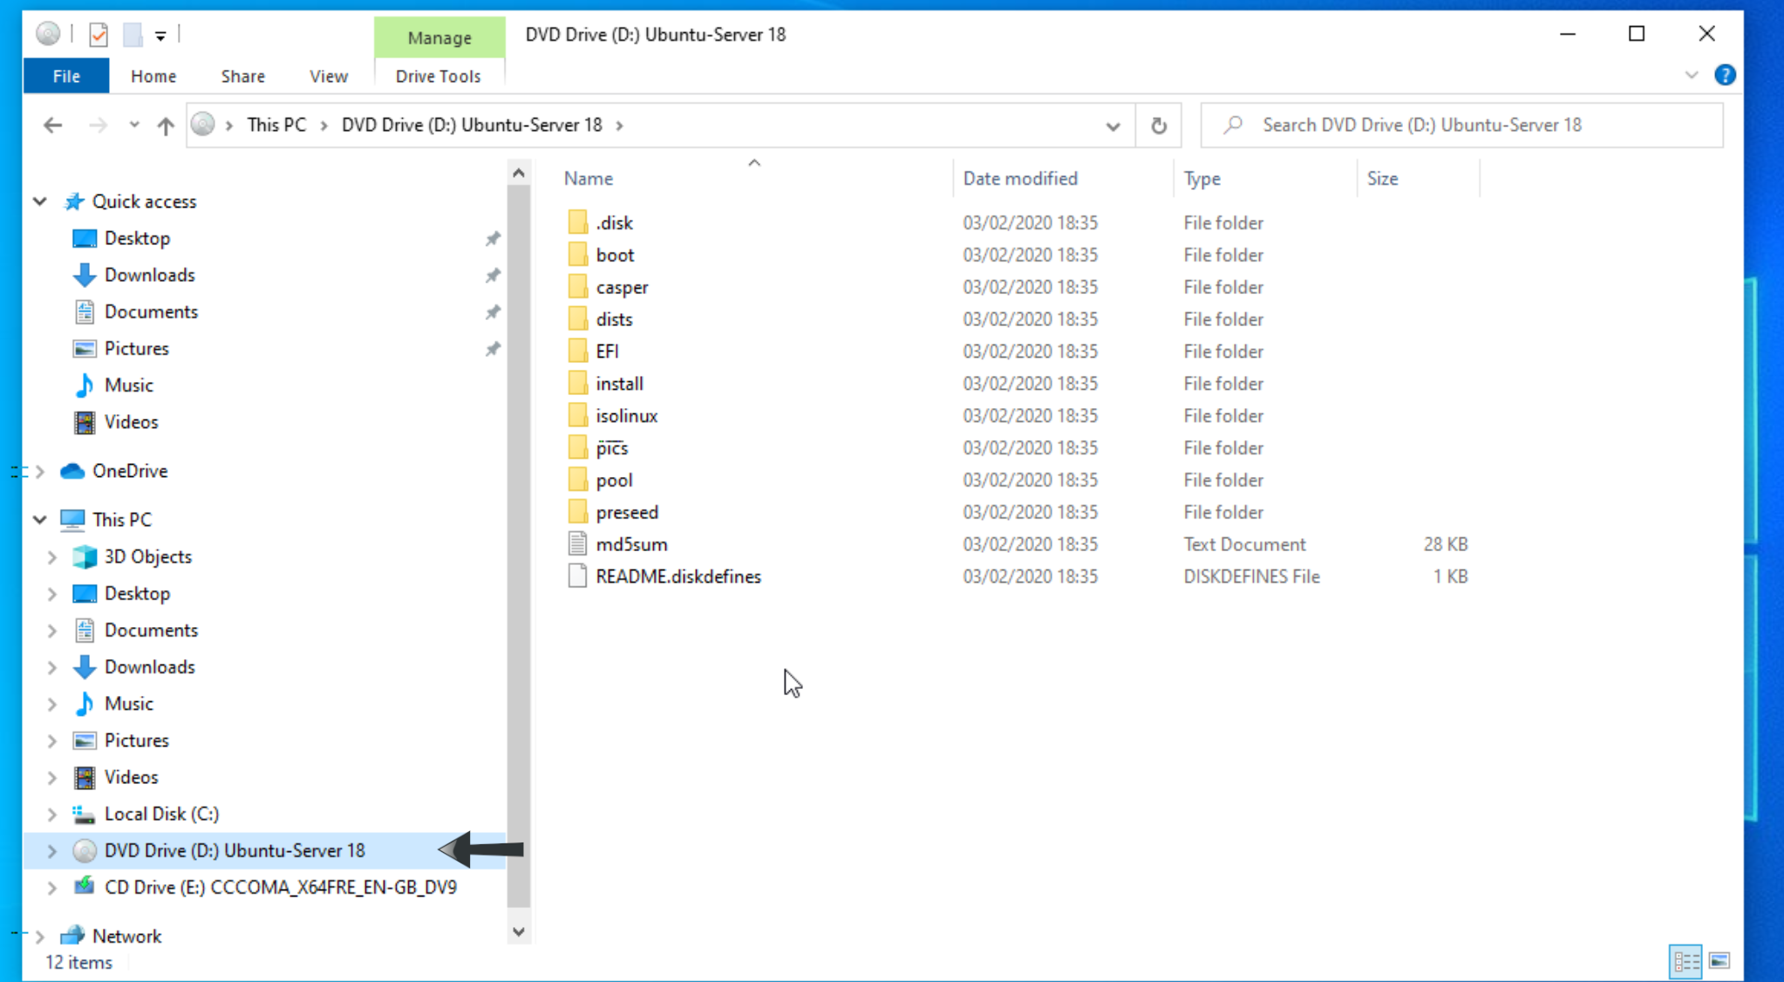Viewport: 1784px width, 982px height.
Task: Select CD Drive (E:) CCCOMA_X64FRE_EN-GB_DV9
Action: click(280, 887)
